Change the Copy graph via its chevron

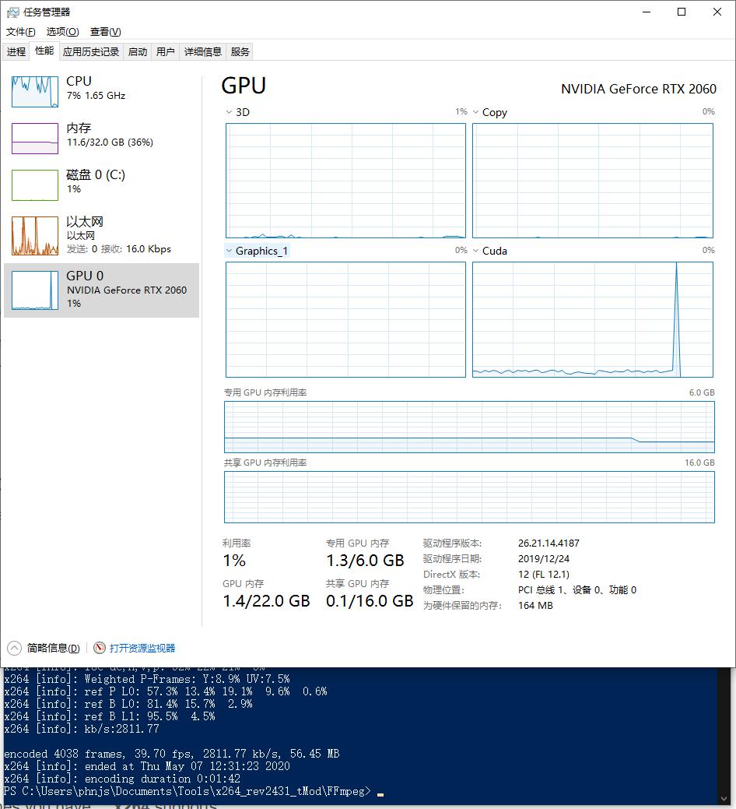[x=475, y=112]
